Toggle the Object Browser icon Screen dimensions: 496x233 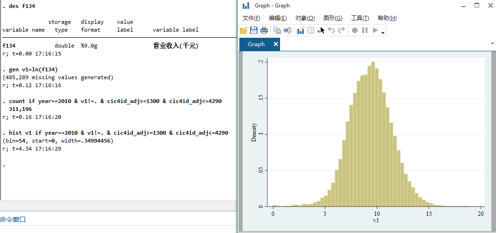click(x=311, y=30)
